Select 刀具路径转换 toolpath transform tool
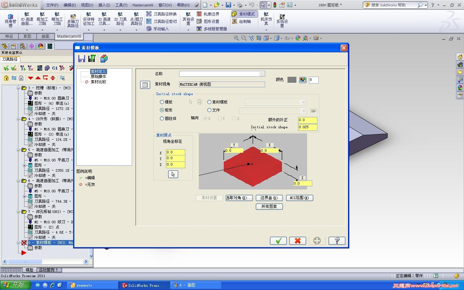Viewport: 464px width, 290px height. (161, 14)
